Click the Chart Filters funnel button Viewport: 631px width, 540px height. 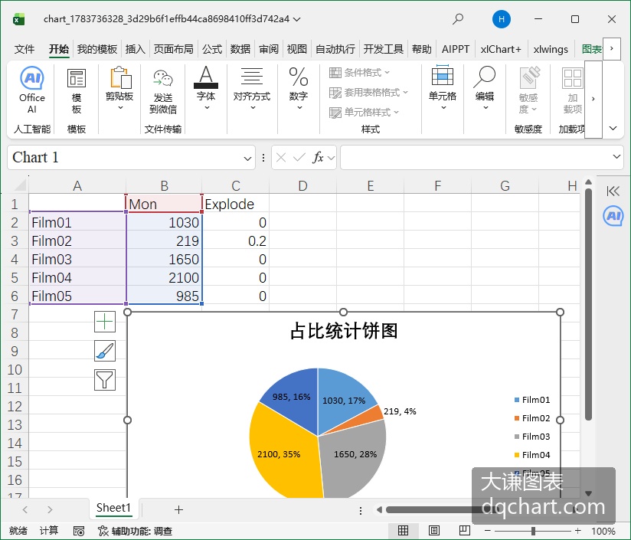point(105,380)
